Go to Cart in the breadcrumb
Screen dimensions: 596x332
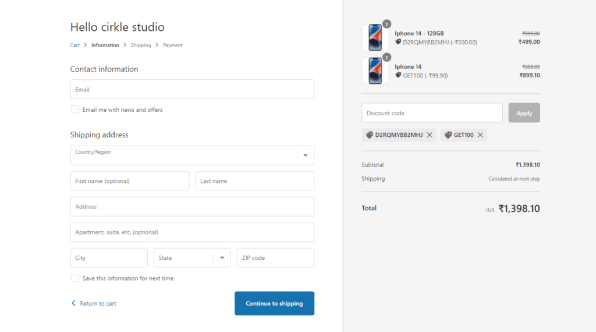tap(75, 45)
